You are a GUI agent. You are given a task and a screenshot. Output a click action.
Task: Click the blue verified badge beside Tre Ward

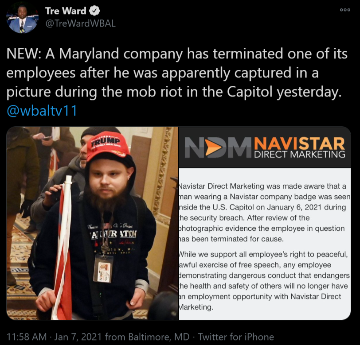click(94, 11)
